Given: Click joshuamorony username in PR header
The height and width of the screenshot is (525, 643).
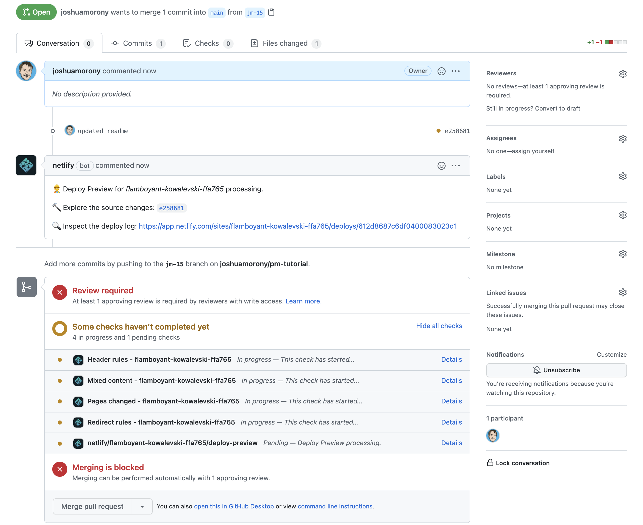Looking at the screenshot, I should [85, 12].
